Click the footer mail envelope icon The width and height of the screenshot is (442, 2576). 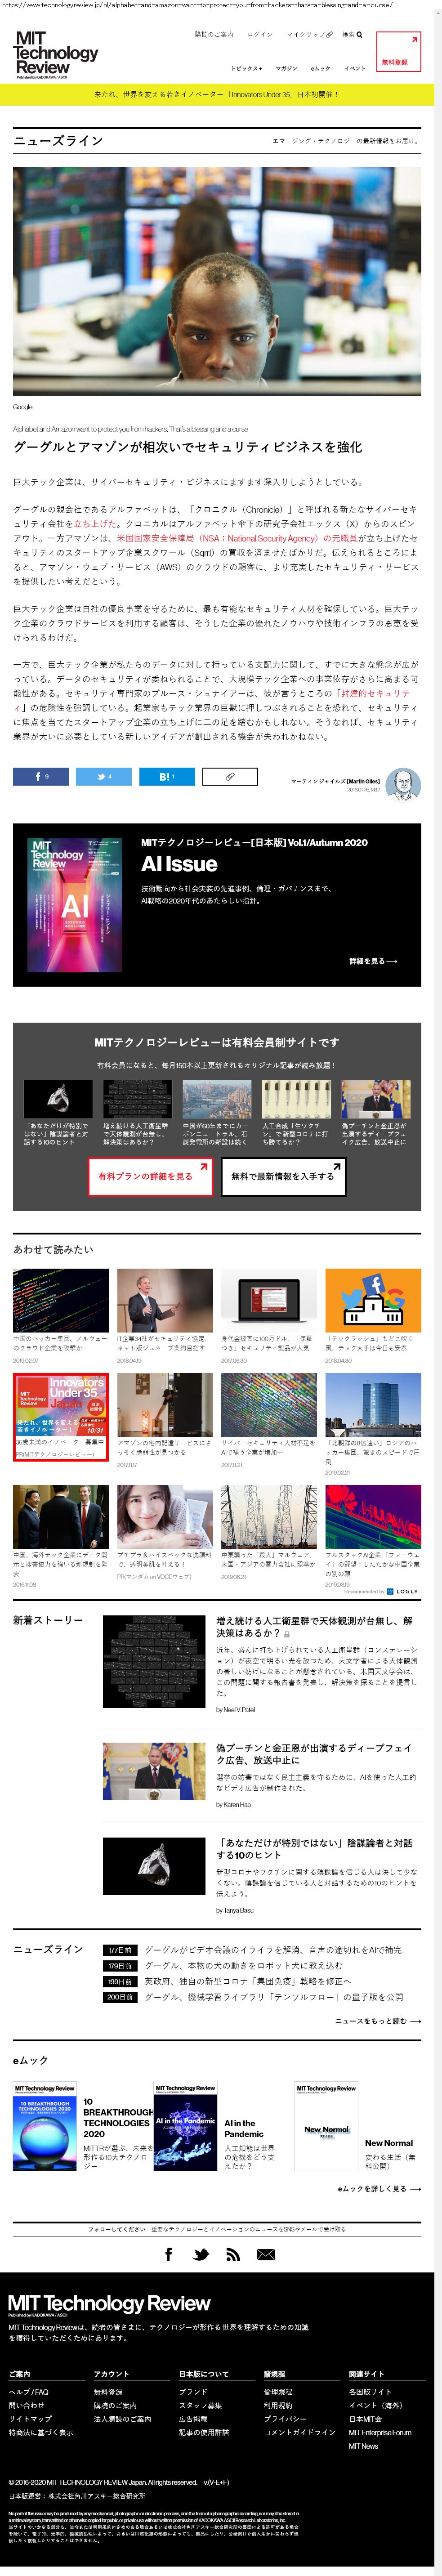tap(265, 2255)
